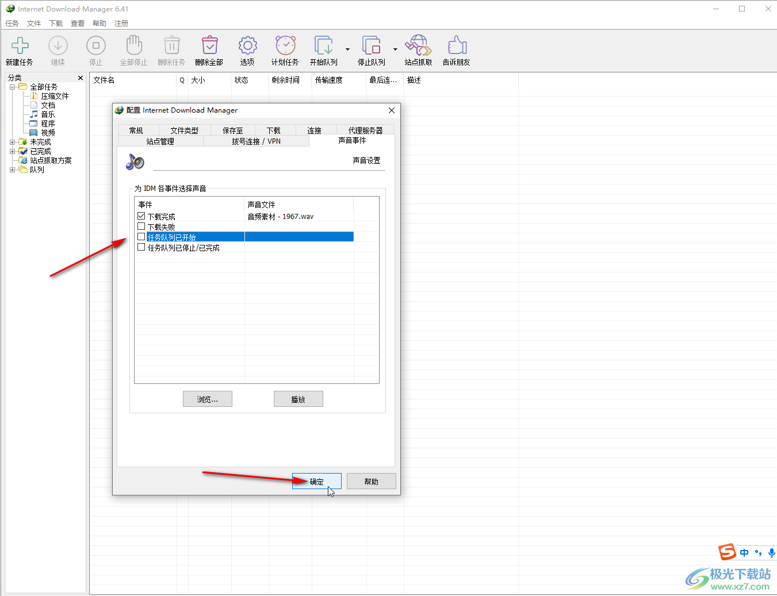777x596 pixels.
Task: Sort by the 大小 column header
Action: click(209, 80)
